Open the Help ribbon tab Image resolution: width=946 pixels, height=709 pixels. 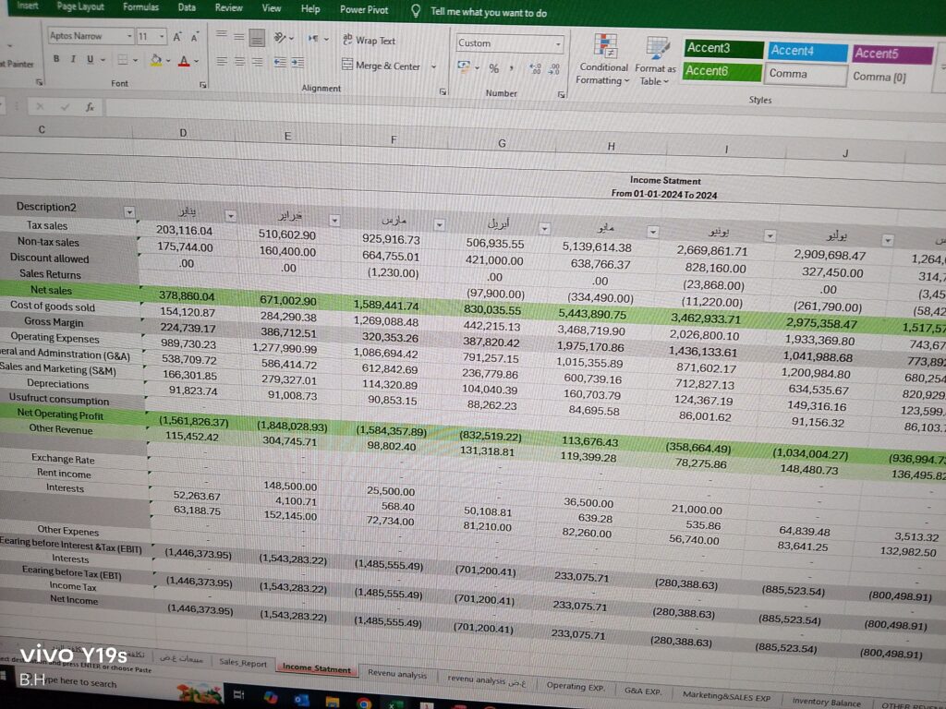310,9
